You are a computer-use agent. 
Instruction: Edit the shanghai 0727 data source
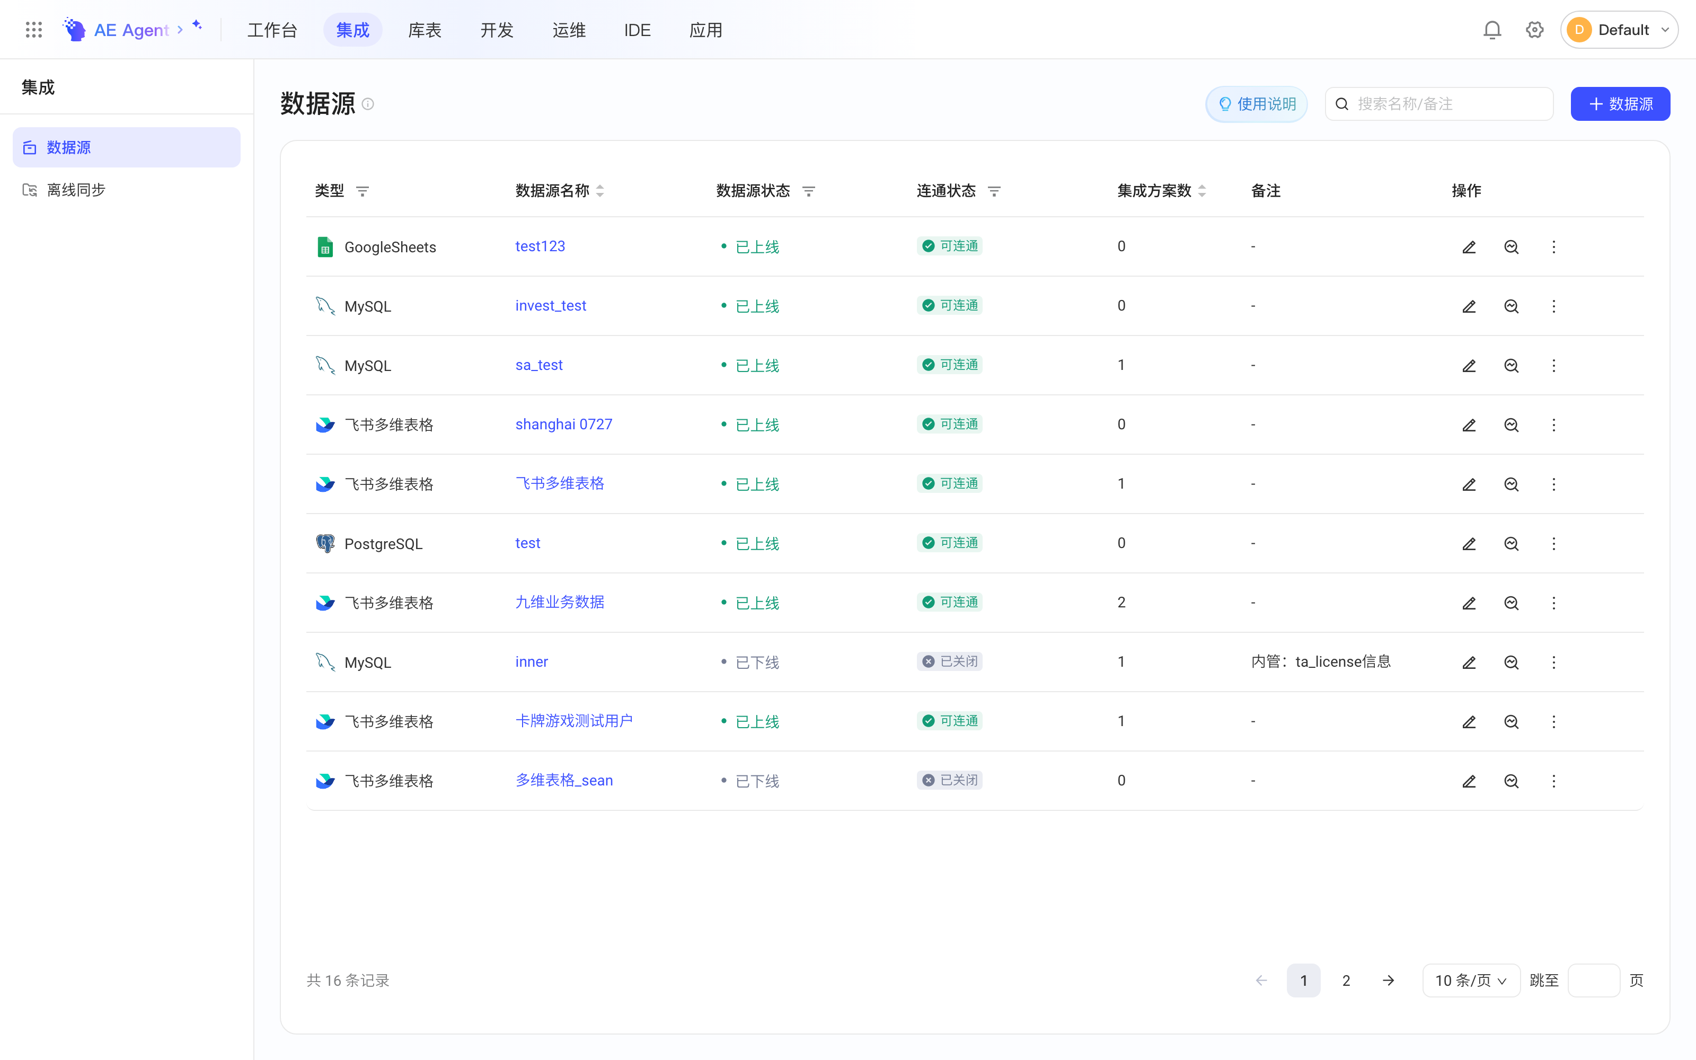[1469, 425]
